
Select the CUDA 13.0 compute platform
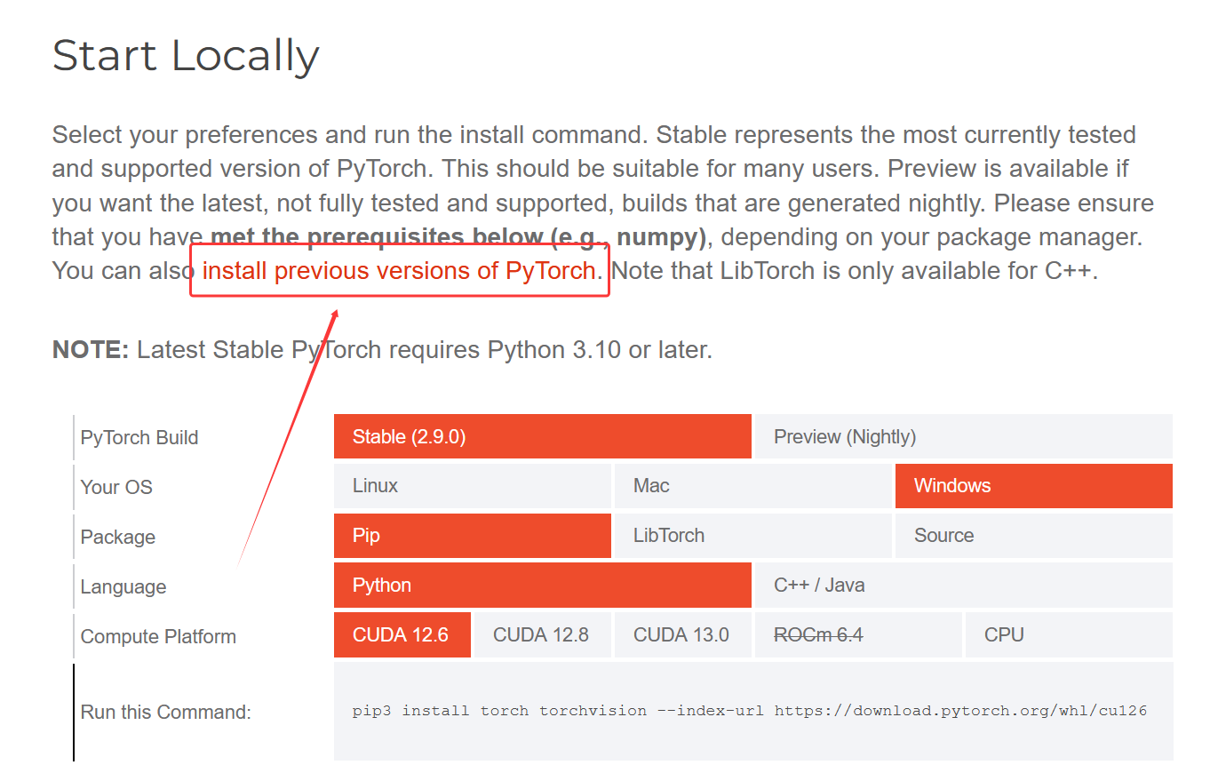coord(683,635)
